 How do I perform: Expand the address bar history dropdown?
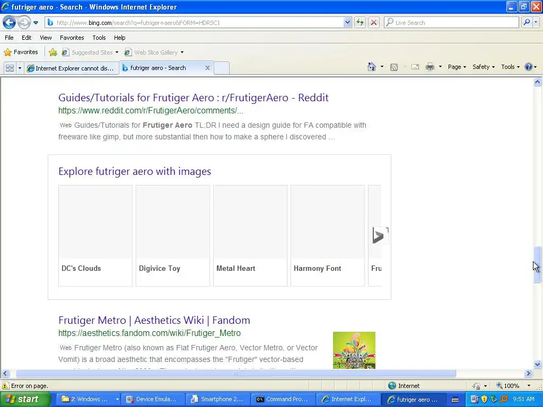(x=347, y=23)
